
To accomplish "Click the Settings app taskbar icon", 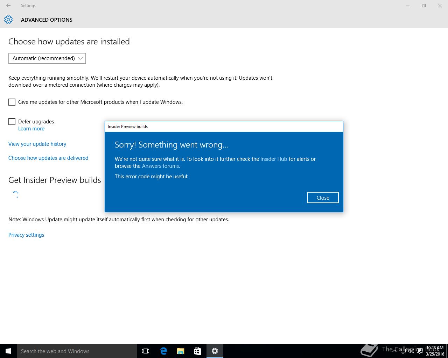I will [215, 351].
